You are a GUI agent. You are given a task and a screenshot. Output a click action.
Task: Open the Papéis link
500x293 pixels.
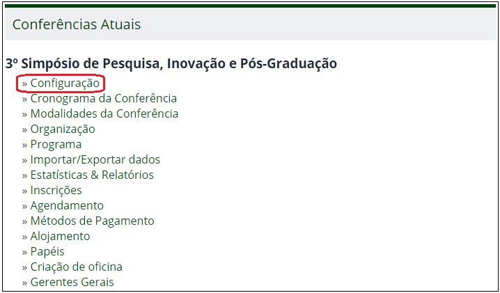47,252
